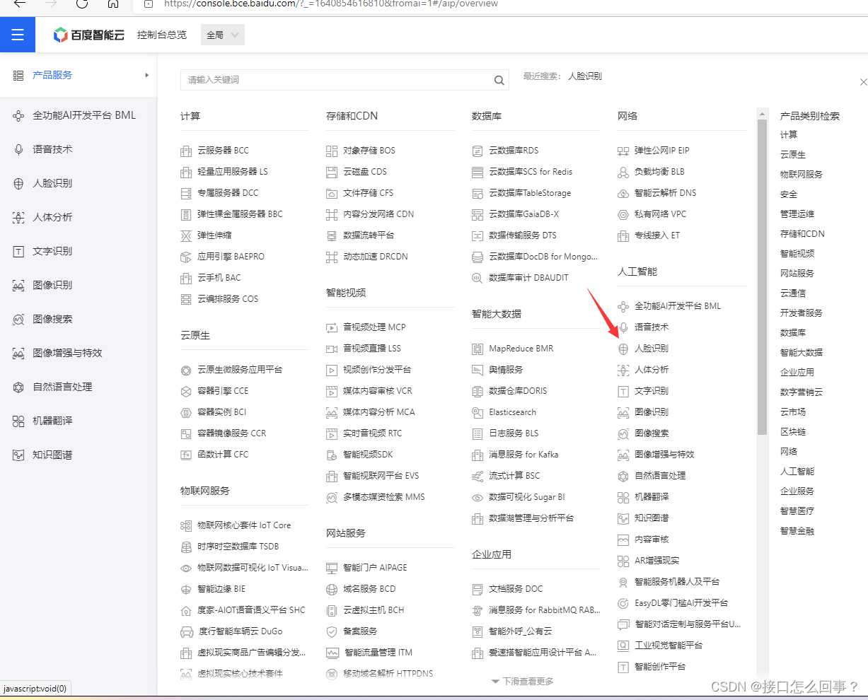The height and width of the screenshot is (700, 868).
Task: Open 数据仓库DORIS link
Action: pyautogui.click(x=518, y=391)
